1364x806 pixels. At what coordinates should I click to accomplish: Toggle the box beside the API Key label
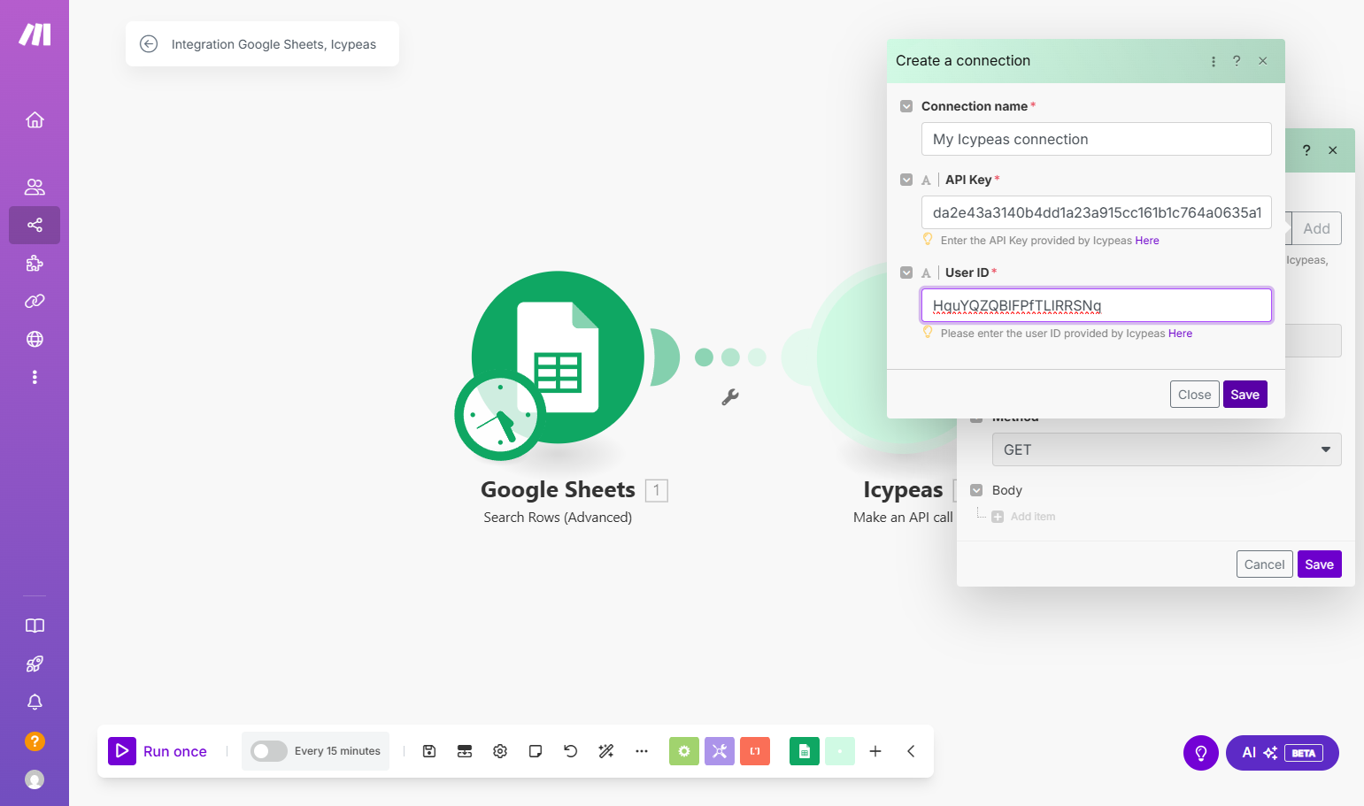(x=906, y=180)
